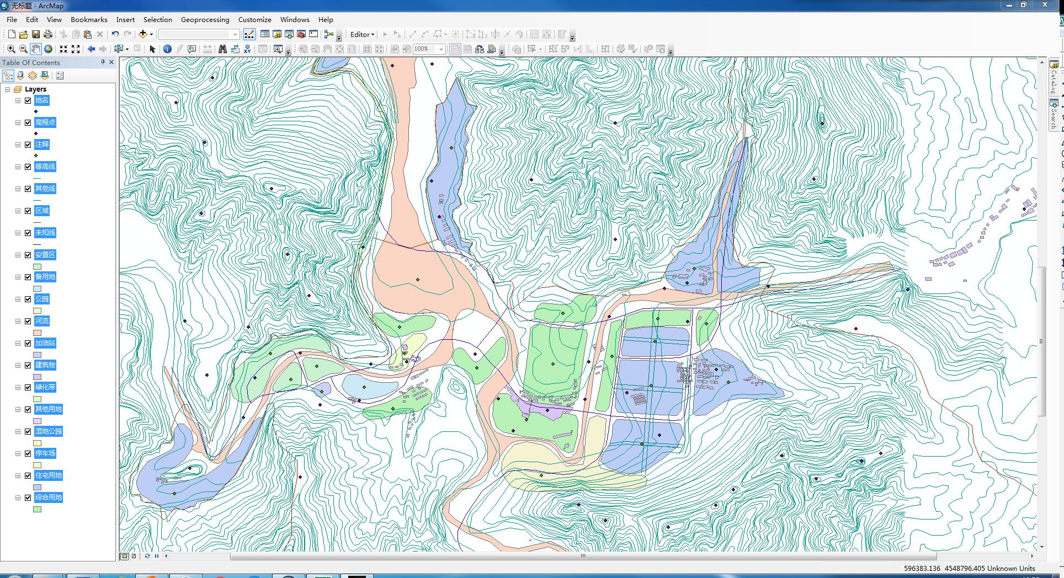Image resolution: width=1064 pixels, height=578 pixels.
Task: Activate the Pan hand tool
Action: (x=36, y=49)
